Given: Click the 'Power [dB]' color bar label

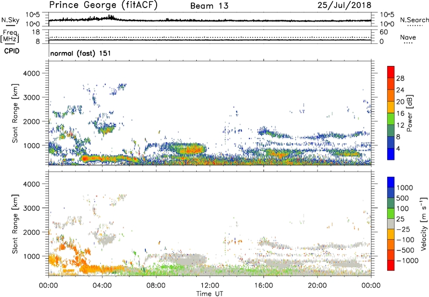Looking at the screenshot, I should coord(409,113).
